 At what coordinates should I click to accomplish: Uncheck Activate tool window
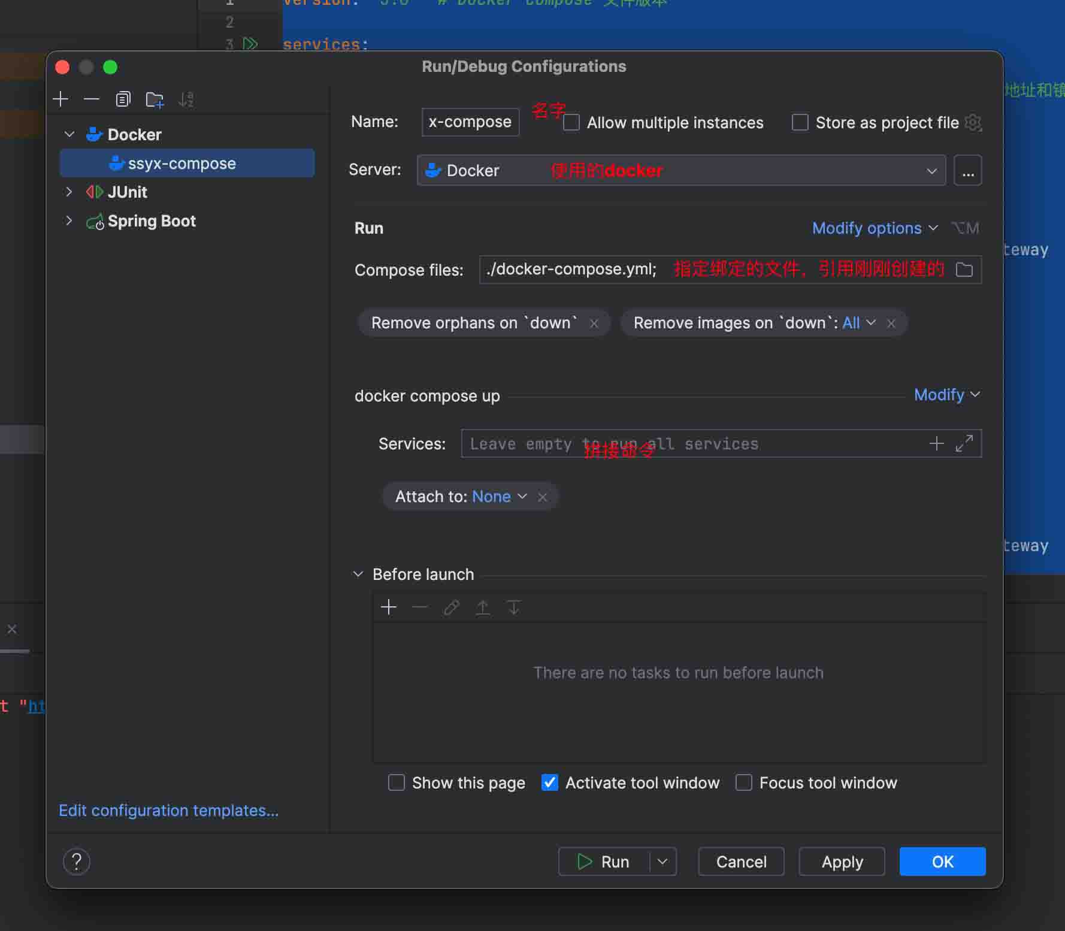pos(550,782)
